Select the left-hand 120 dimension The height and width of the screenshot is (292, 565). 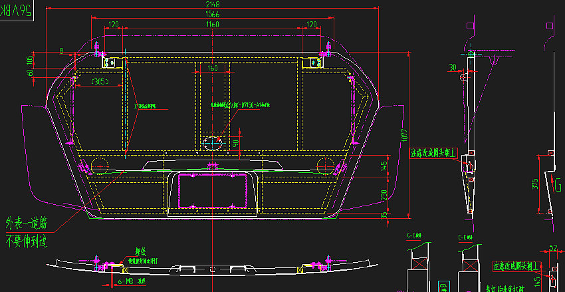[113, 25]
